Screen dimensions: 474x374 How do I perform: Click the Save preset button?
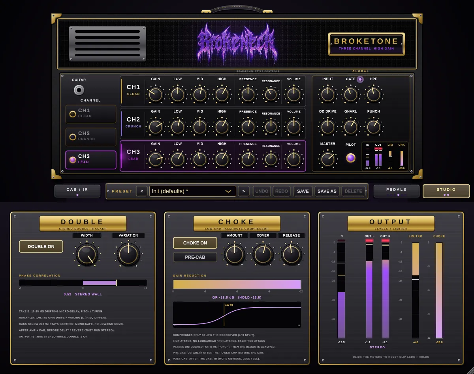pos(303,191)
